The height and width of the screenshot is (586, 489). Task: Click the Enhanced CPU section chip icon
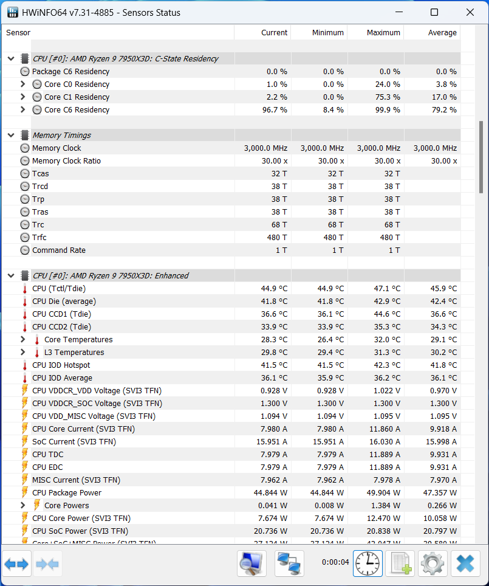25,276
